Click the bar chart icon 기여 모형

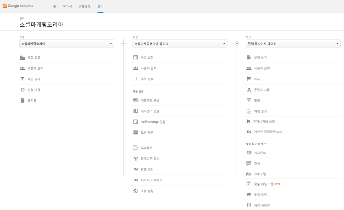[248, 174]
